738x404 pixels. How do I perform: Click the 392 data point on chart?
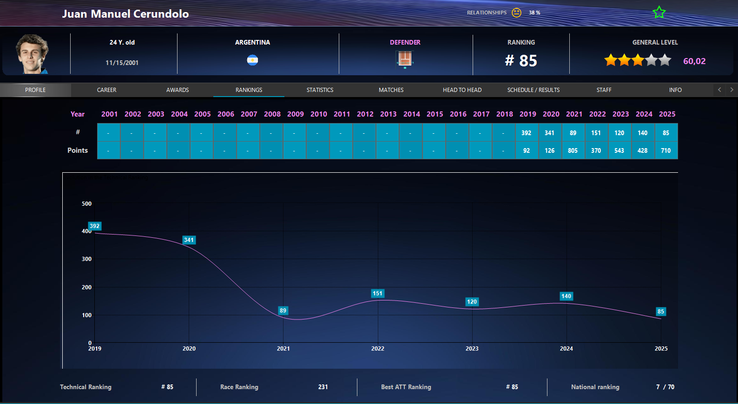coord(95,226)
